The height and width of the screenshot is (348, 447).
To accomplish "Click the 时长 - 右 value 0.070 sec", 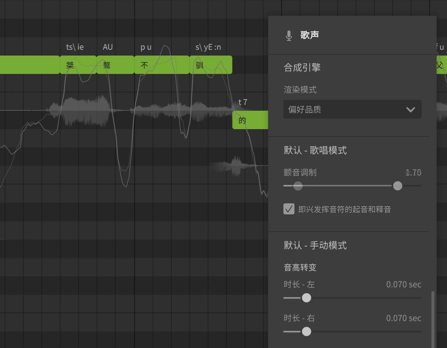I will [403, 318].
